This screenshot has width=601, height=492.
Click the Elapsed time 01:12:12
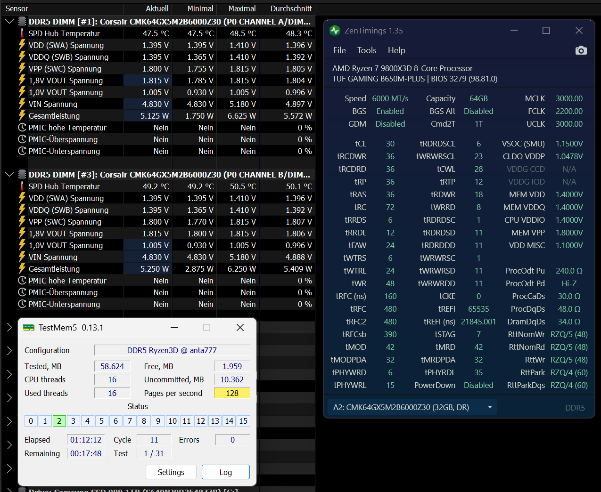pos(86,440)
